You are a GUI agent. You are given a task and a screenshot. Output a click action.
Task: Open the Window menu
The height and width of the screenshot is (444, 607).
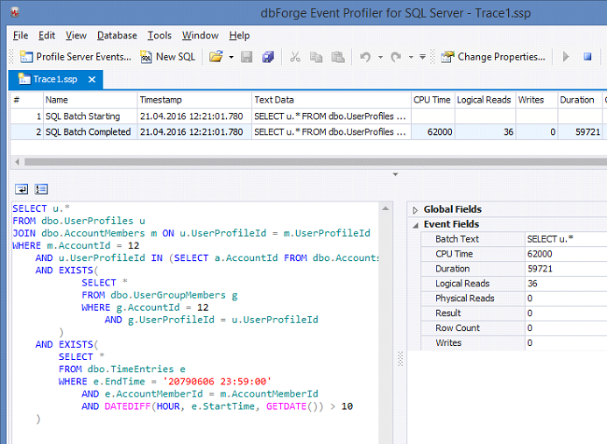pyautogui.click(x=200, y=36)
